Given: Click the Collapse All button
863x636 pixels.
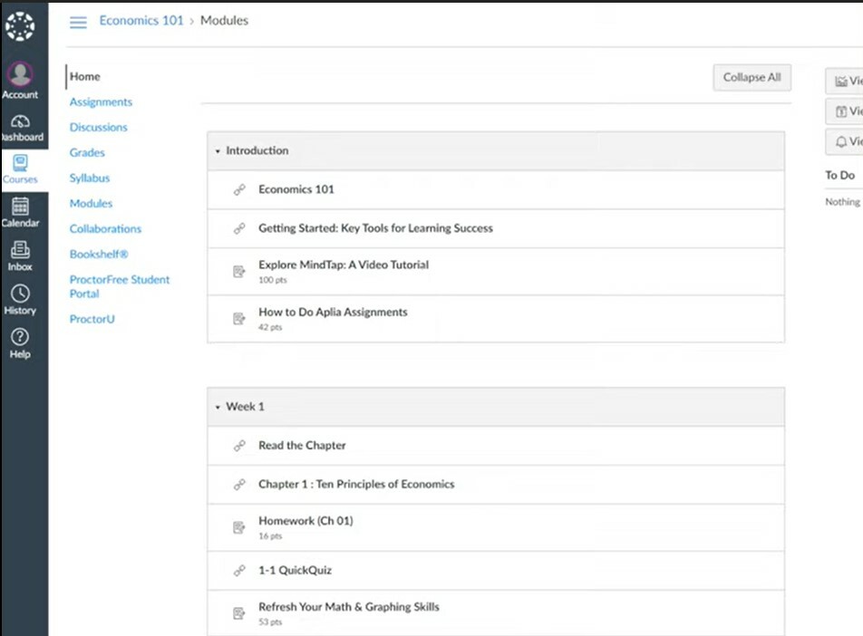Looking at the screenshot, I should coord(751,77).
